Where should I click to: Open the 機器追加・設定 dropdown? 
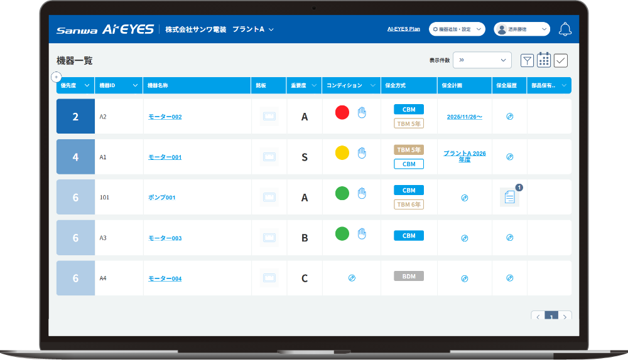(x=457, y=29)
